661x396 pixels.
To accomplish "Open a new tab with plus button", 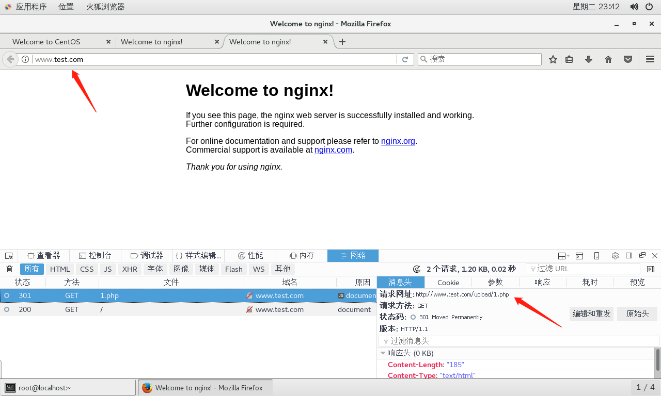I will [x=342, y=42].
